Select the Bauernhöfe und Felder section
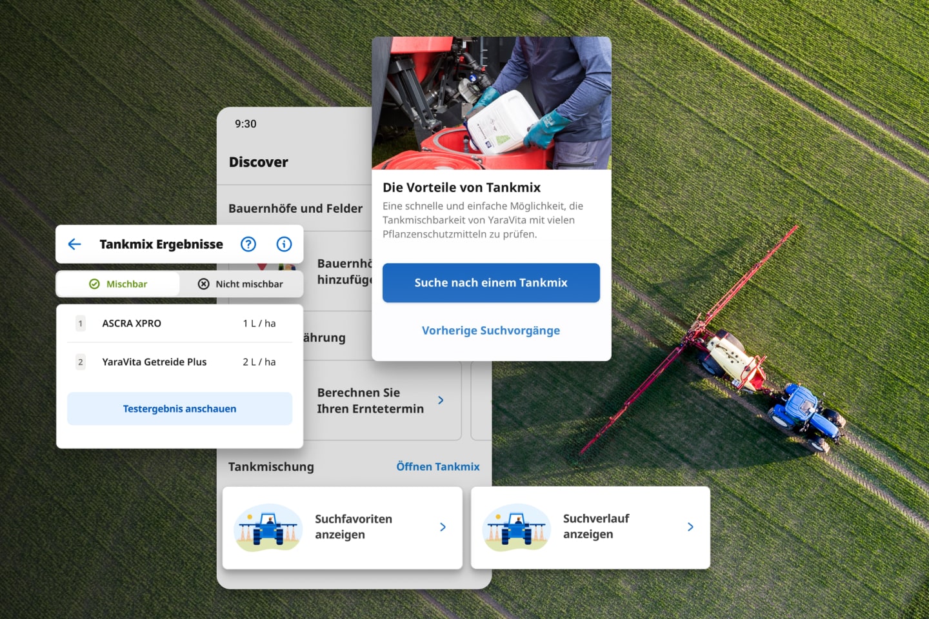 (x=295, y=208)
